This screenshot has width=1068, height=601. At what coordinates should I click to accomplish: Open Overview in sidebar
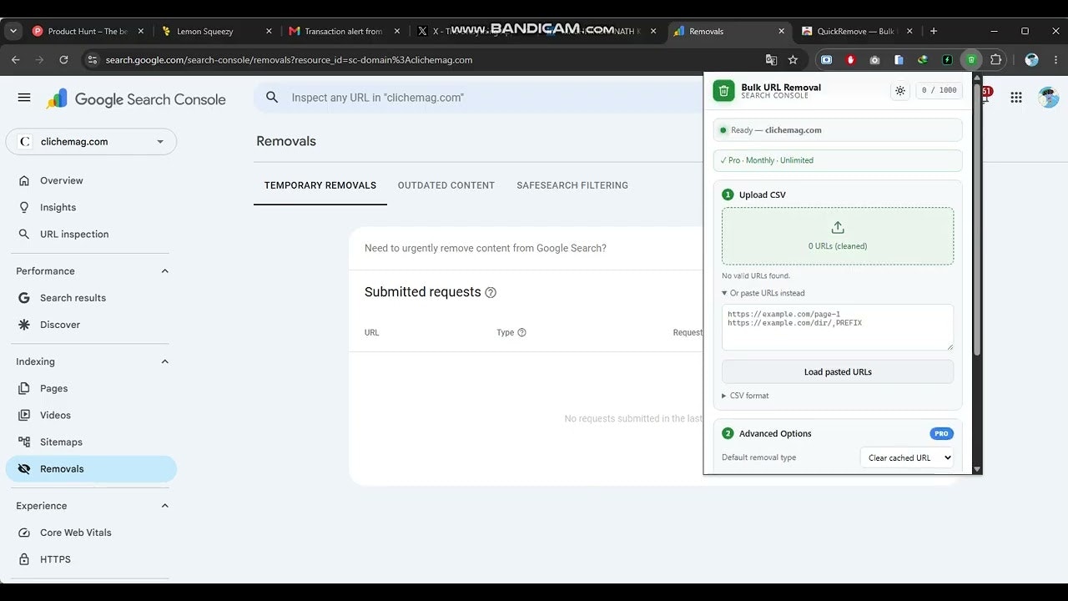[x=91, y=180]
